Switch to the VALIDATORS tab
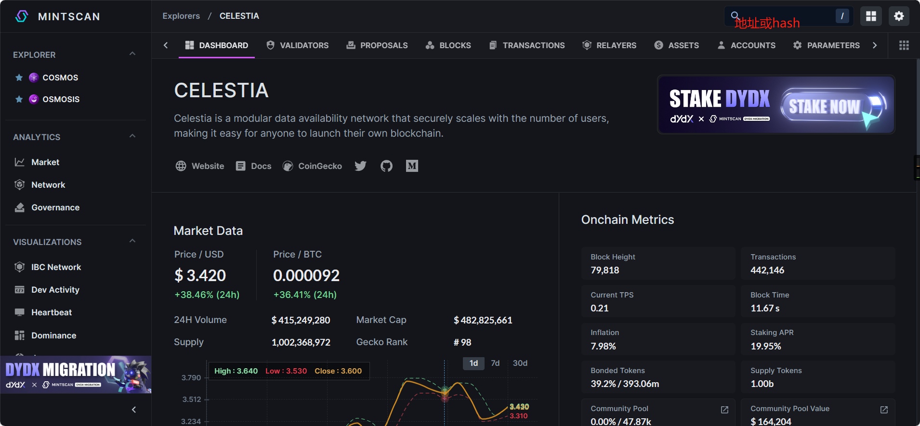 298,45
